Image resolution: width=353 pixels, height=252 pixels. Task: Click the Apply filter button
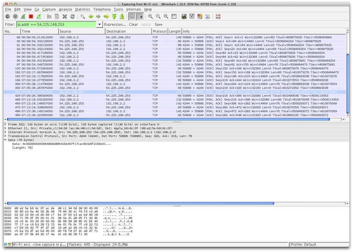click(146, 24)
